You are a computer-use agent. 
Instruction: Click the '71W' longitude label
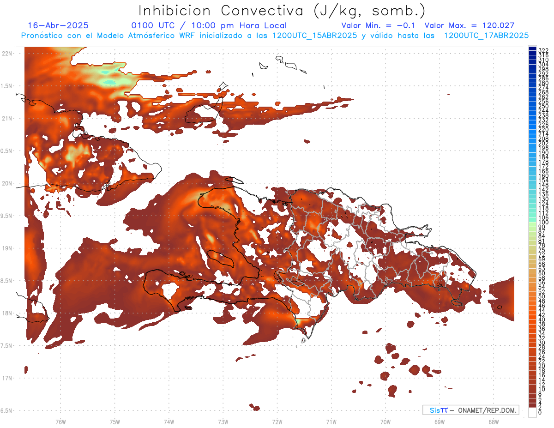coord(331,422)
